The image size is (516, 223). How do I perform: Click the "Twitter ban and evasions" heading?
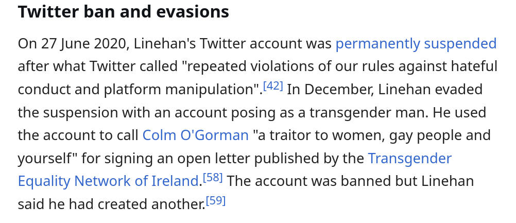(123, 12)
